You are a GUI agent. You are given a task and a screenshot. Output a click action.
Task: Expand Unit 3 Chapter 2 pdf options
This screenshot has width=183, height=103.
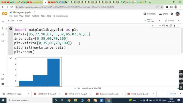(153, 94)
